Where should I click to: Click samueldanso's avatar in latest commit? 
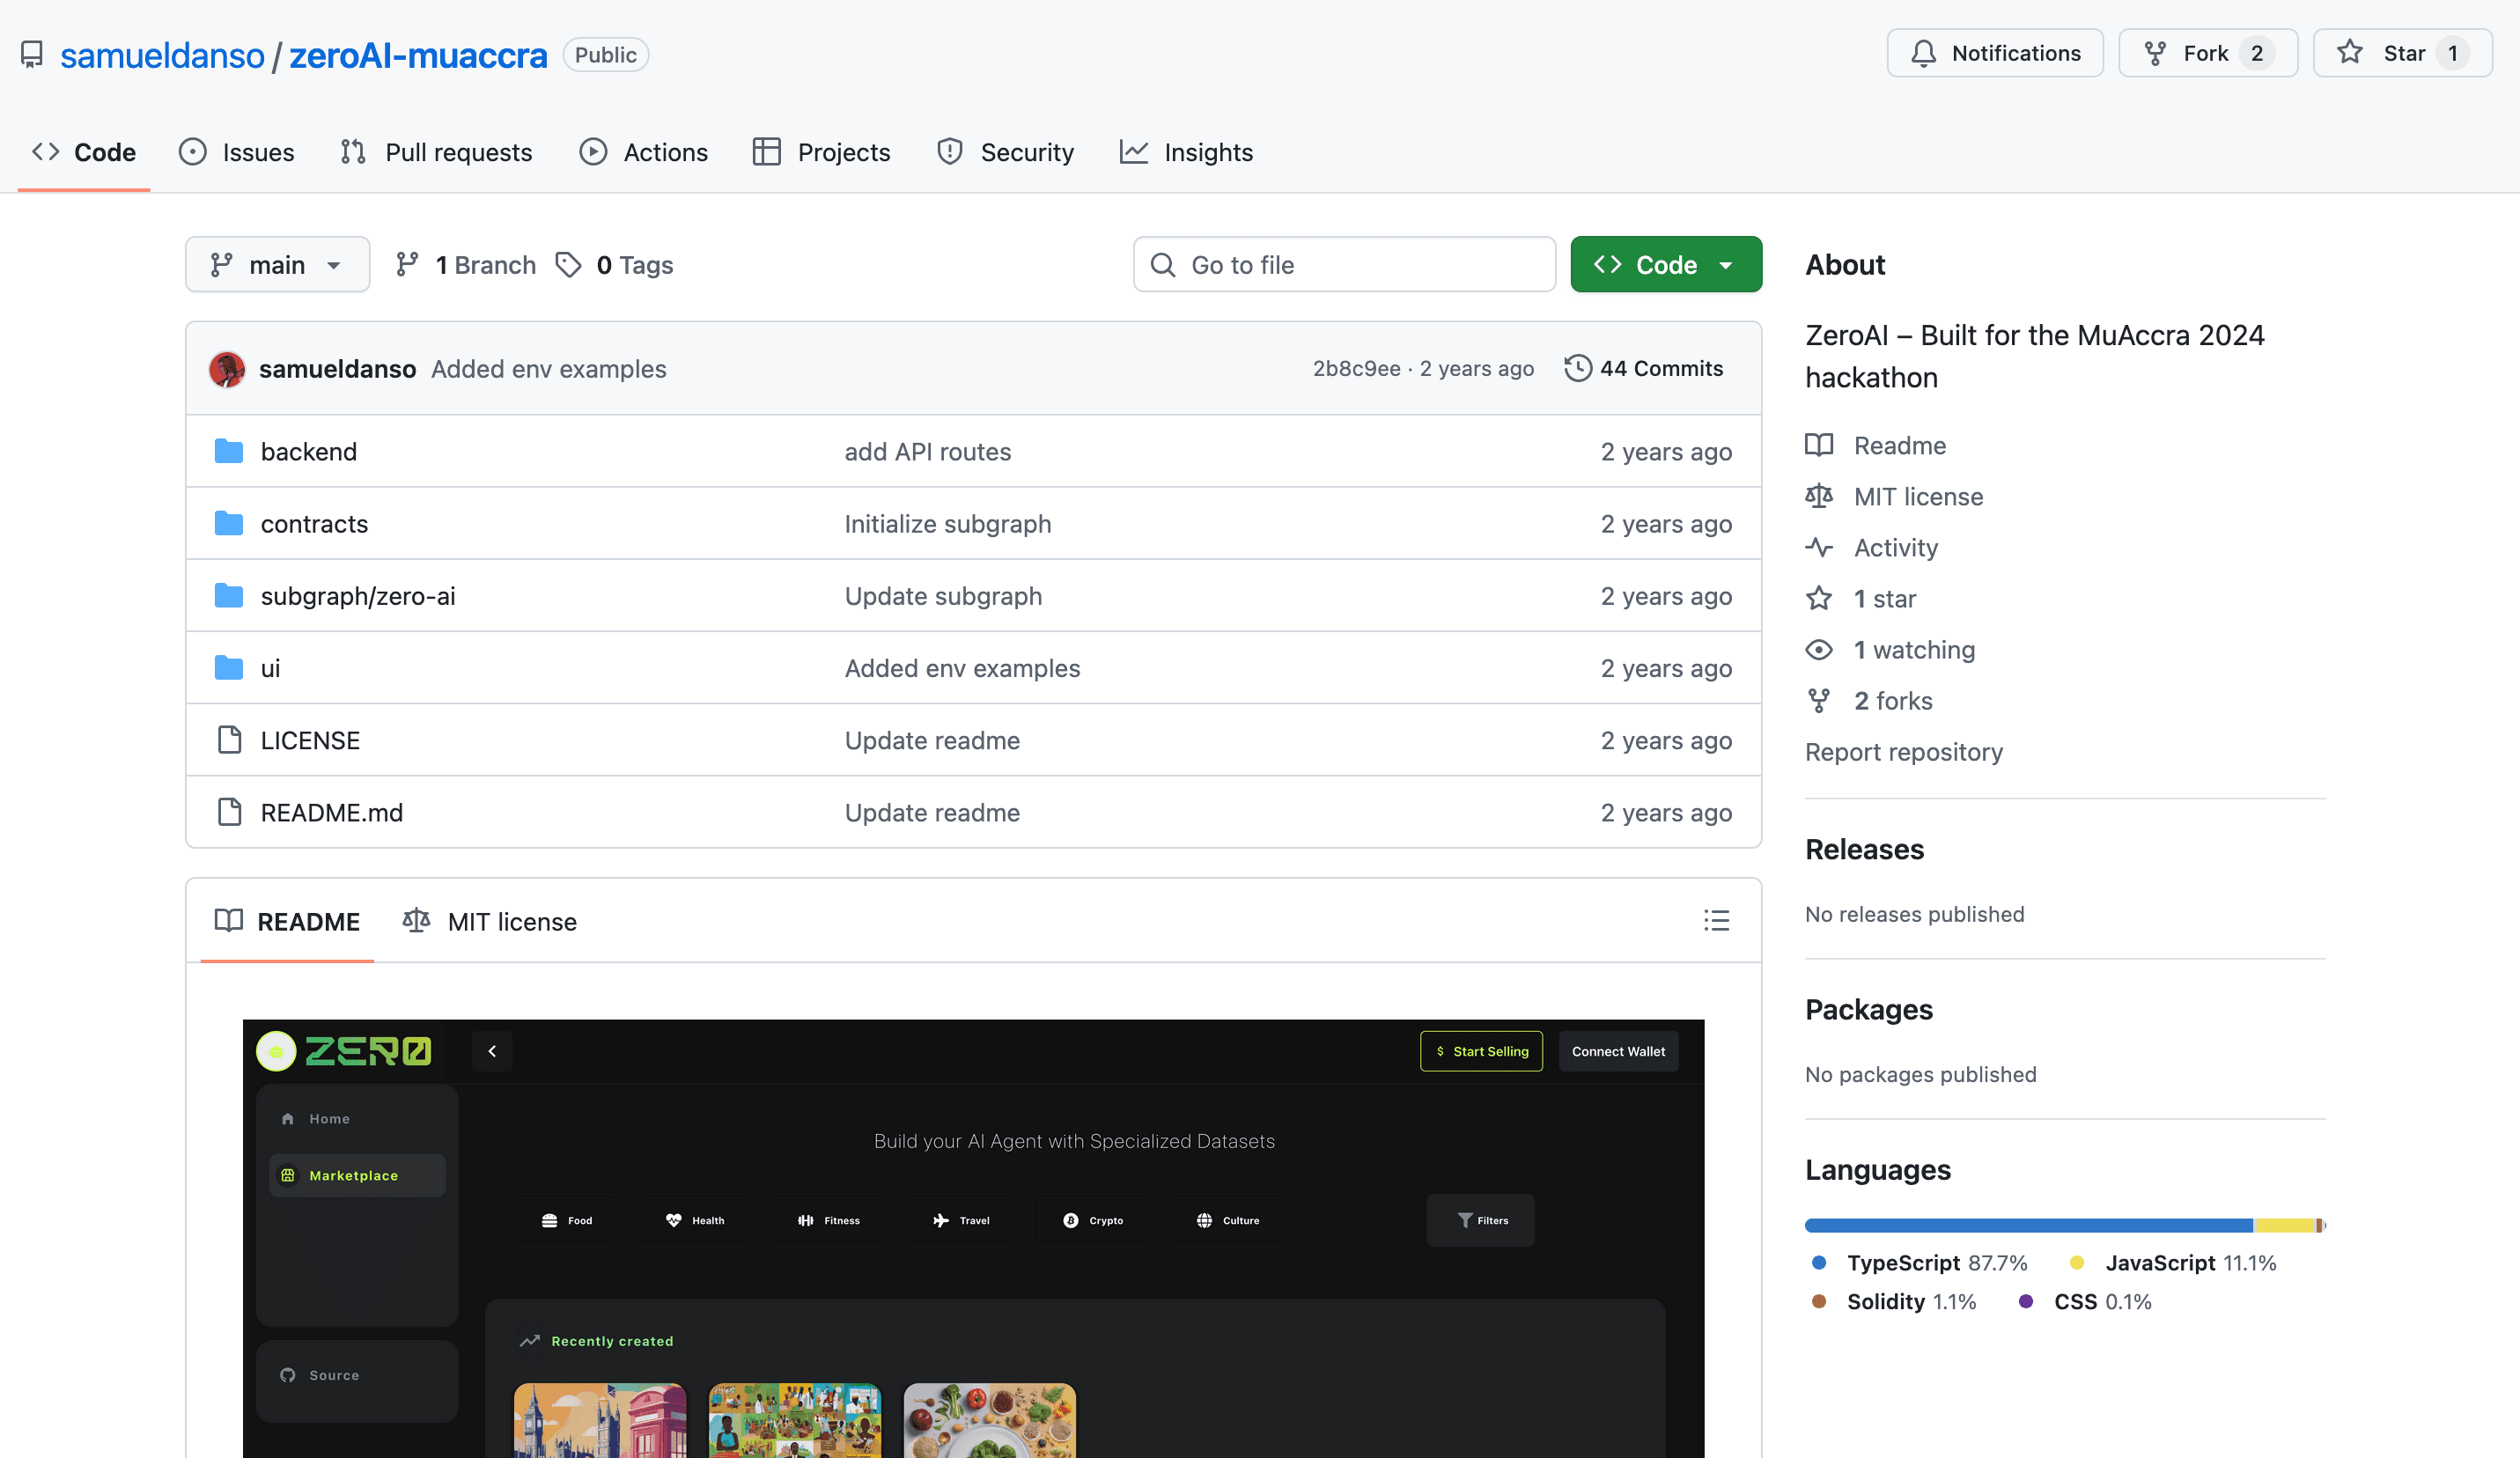pyautogui.click(x=227, y=369)
